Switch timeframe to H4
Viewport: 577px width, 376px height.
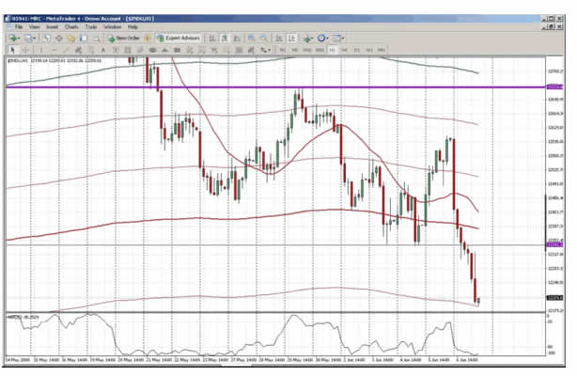(344, 50)
